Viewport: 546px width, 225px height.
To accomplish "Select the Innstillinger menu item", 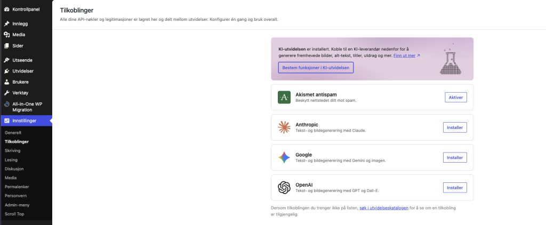I will tap(26, 121).
